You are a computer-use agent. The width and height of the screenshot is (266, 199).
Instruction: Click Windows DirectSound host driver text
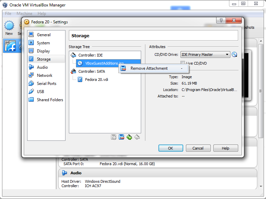point(102,181)
